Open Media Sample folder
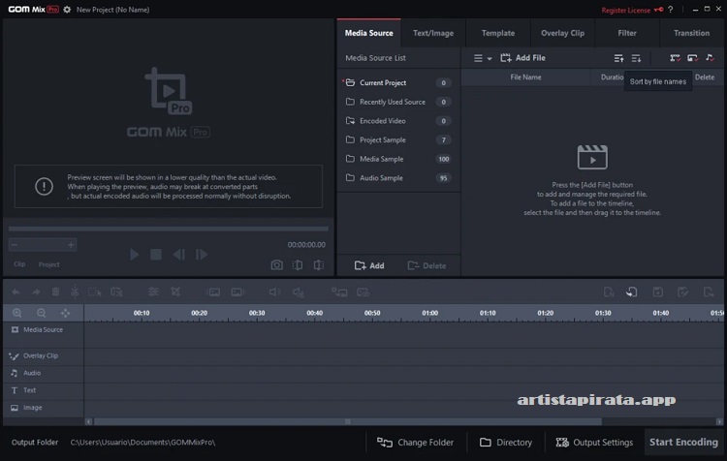The image size is (727, 461). pyautogui.click(x=398, y=159)
